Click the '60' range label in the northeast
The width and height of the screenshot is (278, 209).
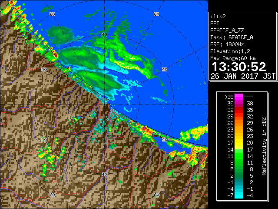coord(156,14)
